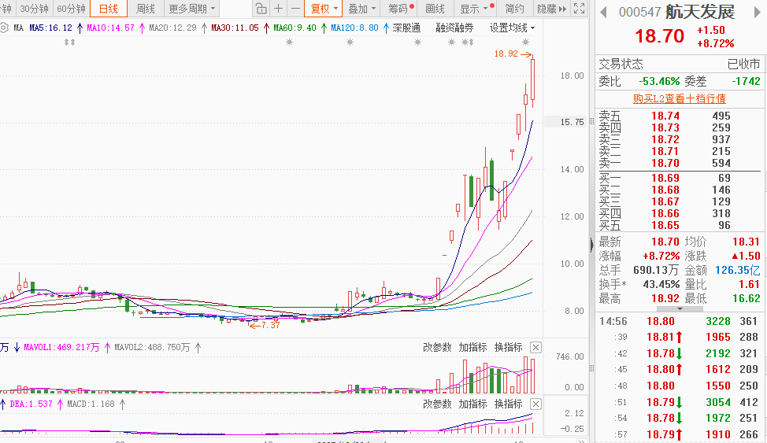Close the MACD indicator panel
This screenshot has height=443, width=767.
[536, 404]
